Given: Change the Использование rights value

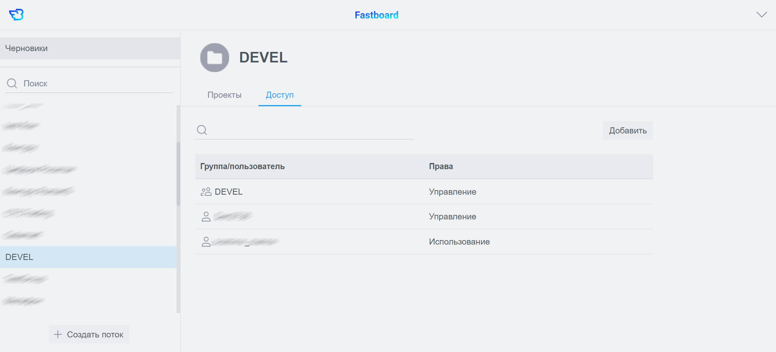Looking at the screenshot, I should (x=459, y=242).
